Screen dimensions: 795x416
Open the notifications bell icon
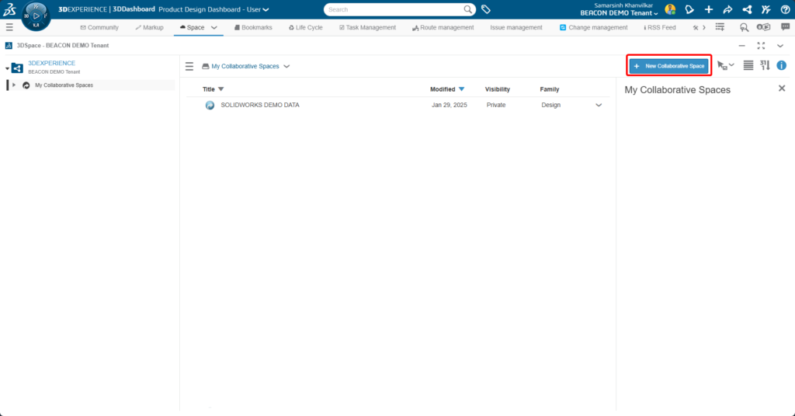(x=689, y=9)
